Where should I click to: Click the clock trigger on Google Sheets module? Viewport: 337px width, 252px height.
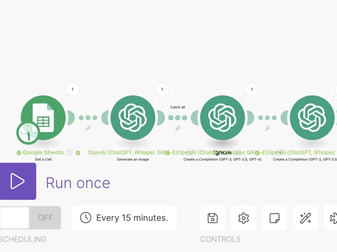click(x=28, y=133)
